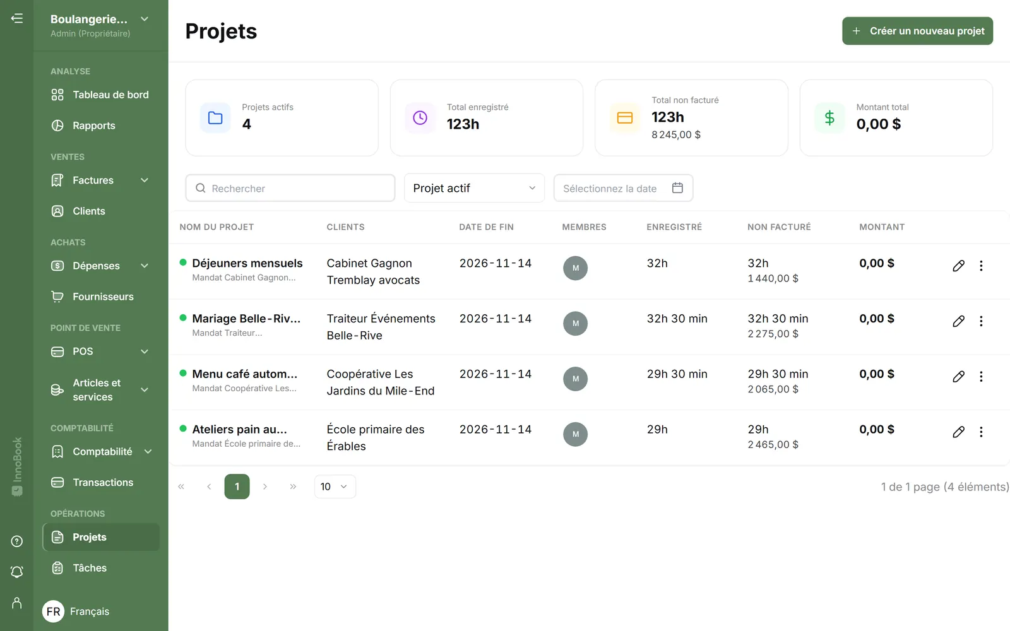The height and width of the screenshot is (631, 1010).
Task: Expand Articles et services submenu
Action: (x=145, y=390)
